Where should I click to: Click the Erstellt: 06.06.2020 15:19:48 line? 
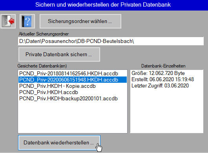[x=162, y=79]
